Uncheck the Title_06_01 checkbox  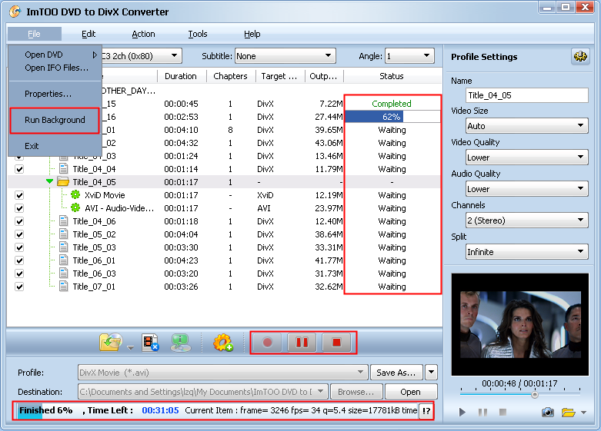pos(19,260)
